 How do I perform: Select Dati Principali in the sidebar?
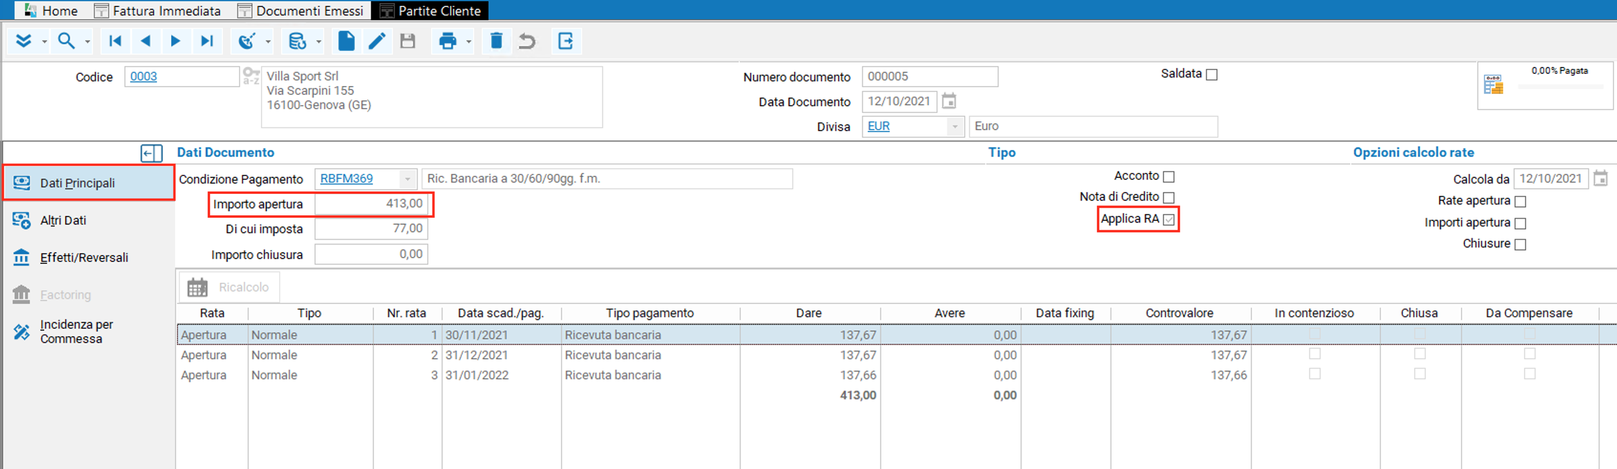click(x=88, y=183)
